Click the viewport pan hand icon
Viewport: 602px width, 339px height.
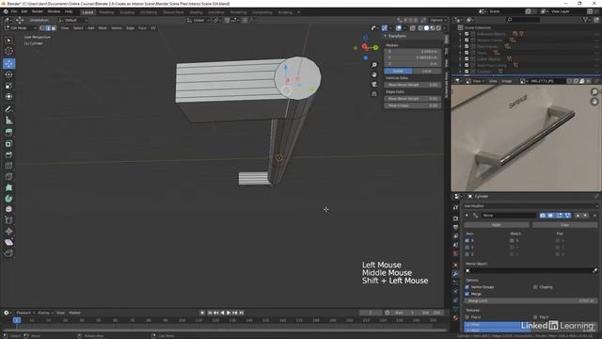tap(374, 74)
